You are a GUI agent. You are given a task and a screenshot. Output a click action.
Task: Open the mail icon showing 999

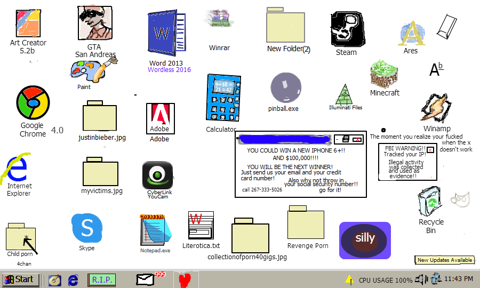(x=146, y=279)
